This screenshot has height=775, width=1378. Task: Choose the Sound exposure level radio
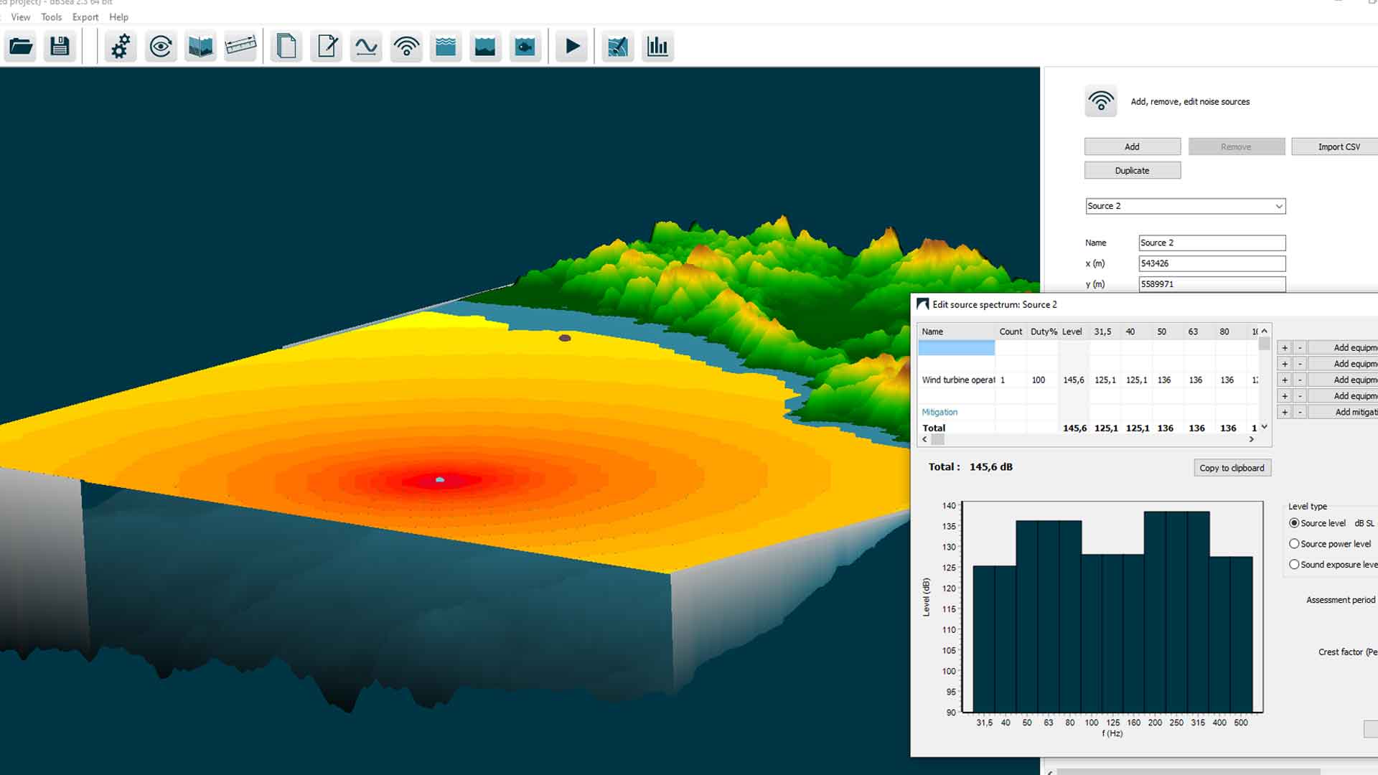coord(1294,565)
